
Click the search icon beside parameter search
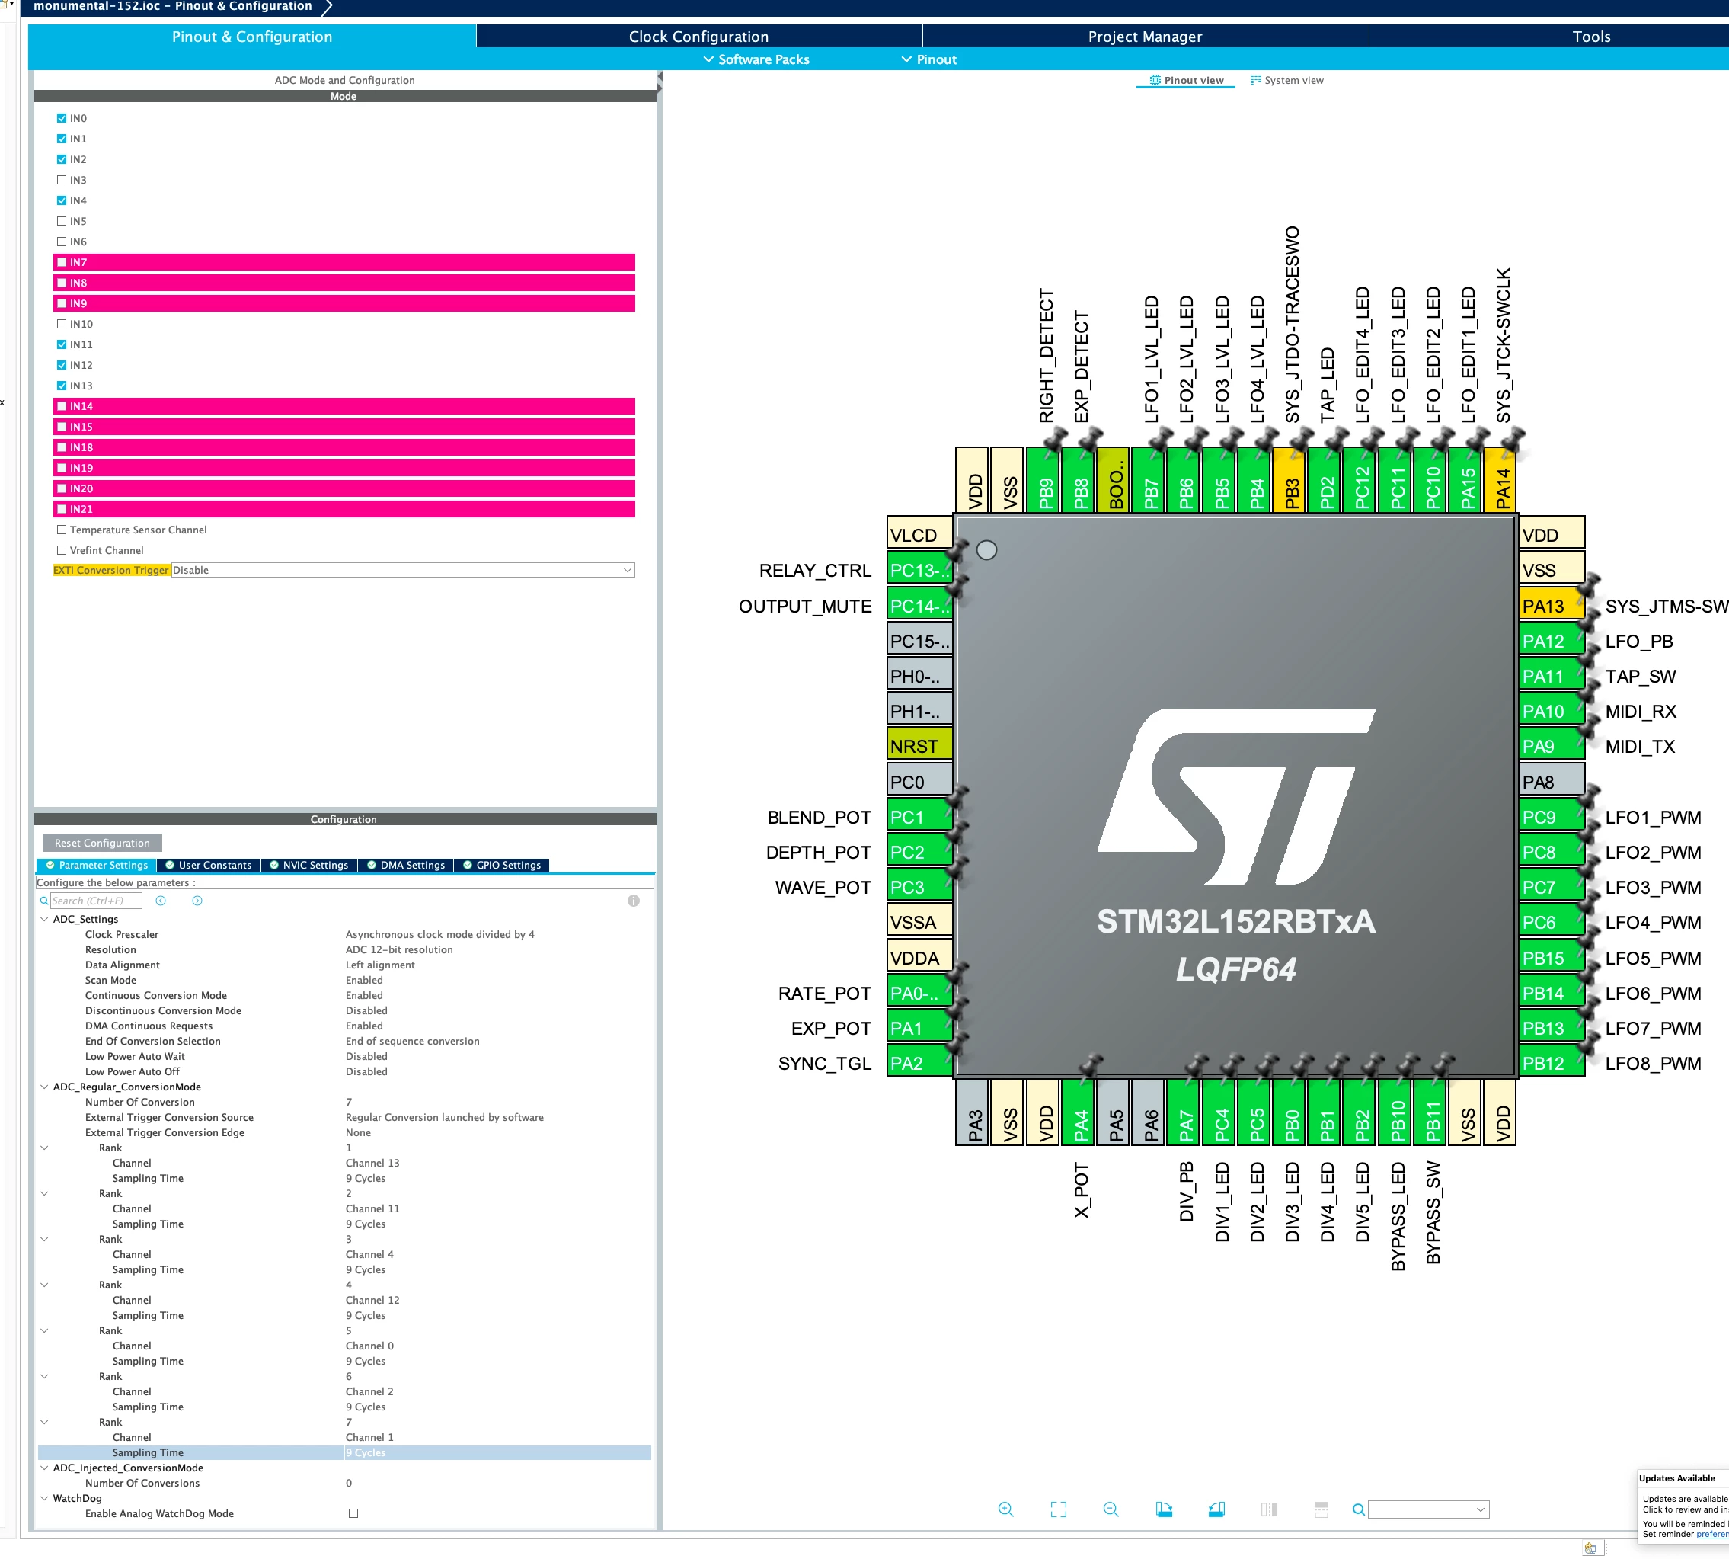click(43, 901)
